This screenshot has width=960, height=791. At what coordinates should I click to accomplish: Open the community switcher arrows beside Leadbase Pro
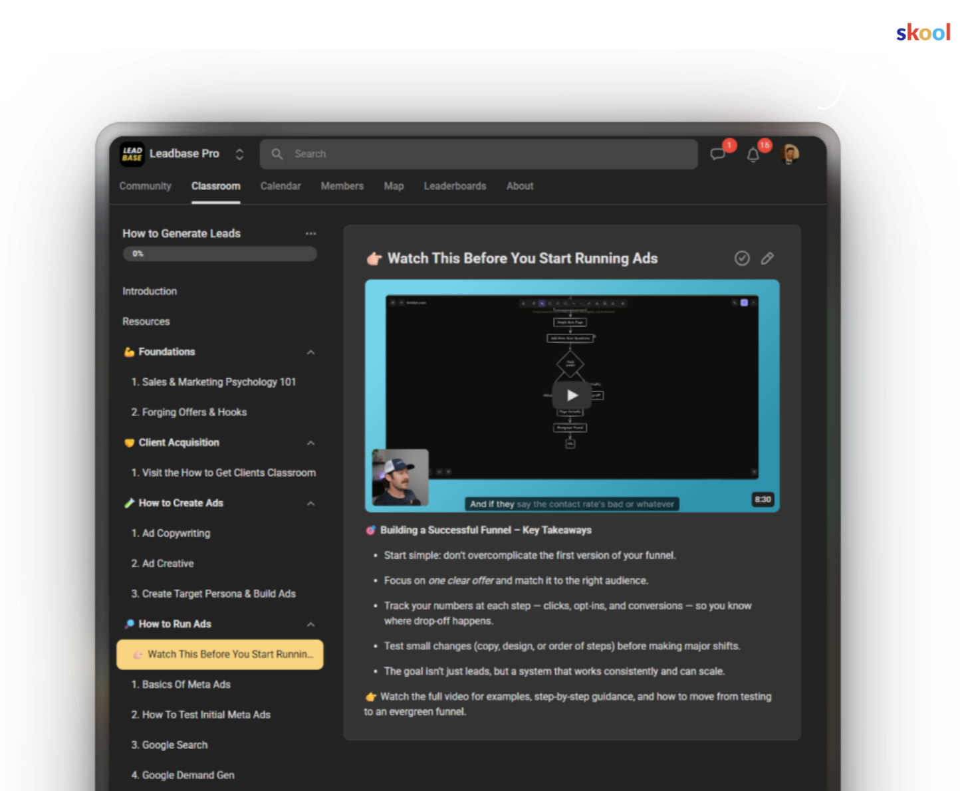tap(239, 154)
